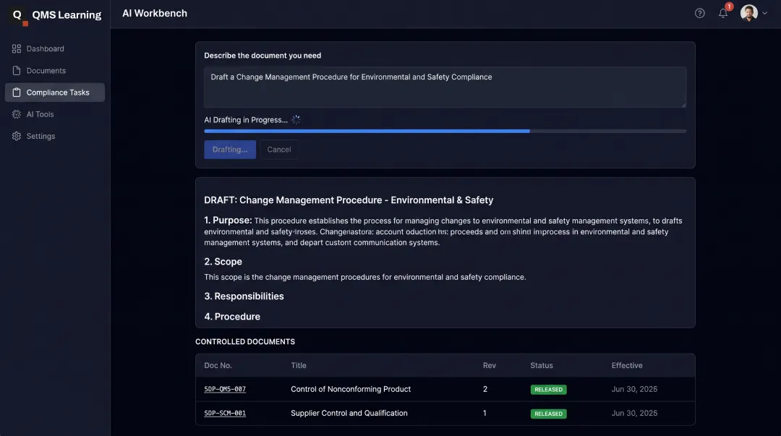Click the QMS Learning logo icon

[18, 15]
